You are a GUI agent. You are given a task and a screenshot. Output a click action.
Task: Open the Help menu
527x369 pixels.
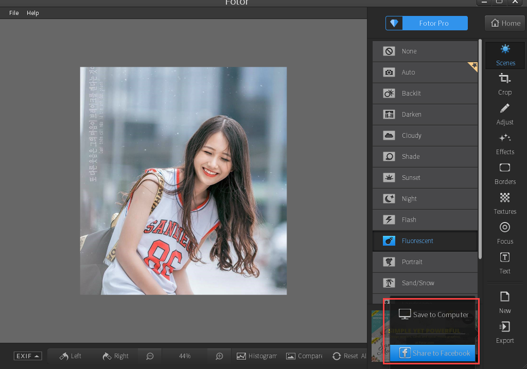point(32,13)
